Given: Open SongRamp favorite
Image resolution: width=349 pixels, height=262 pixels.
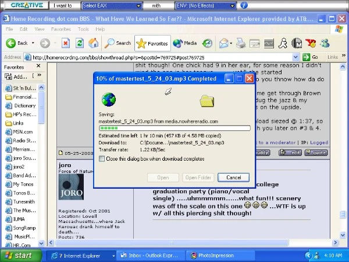Looking at the screenshot, I should [x=20, y=228].
